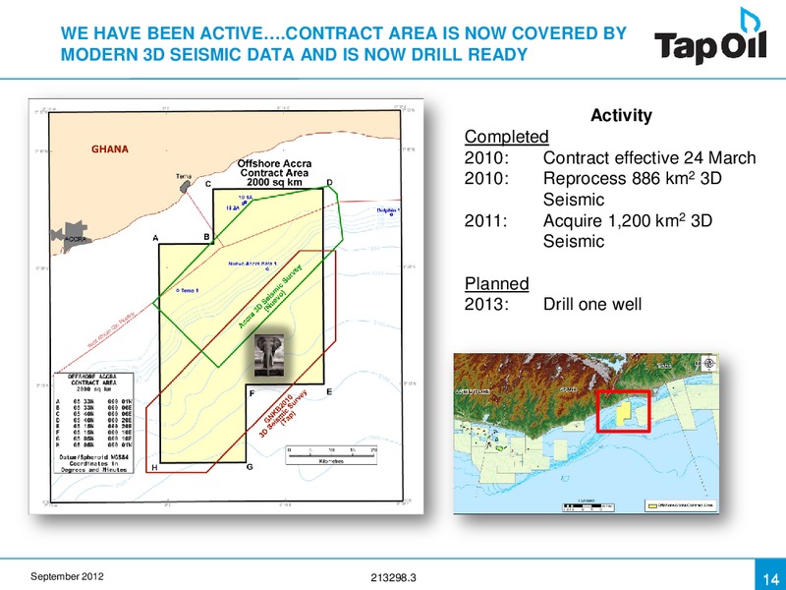Click the 'Activity' heading
This screenshot has height=590, width=786.
(621, 115)
